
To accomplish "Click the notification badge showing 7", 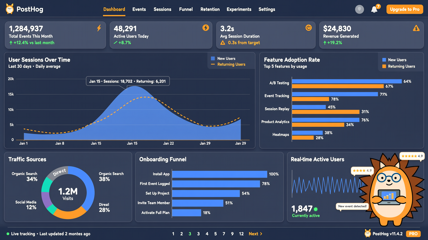I will click(378, 6).
